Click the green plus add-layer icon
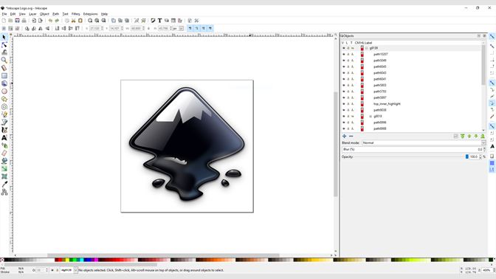The image size is (496, 279). pos(344,136)
